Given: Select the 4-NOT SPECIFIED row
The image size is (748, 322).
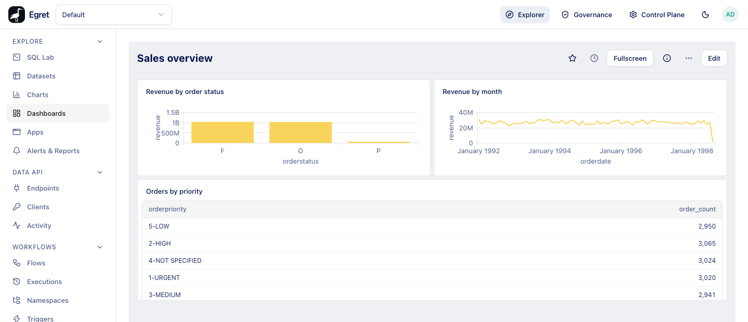Looking at the screenshot, I should [432, 261].
